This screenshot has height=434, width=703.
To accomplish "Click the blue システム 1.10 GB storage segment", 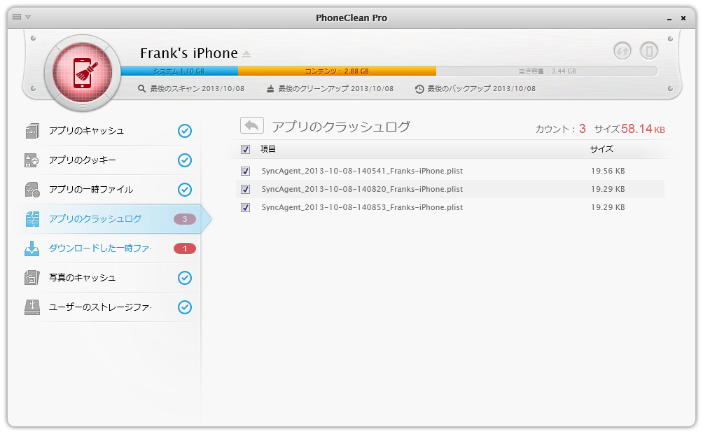I will pyautogui.click(x=179, y=71).
